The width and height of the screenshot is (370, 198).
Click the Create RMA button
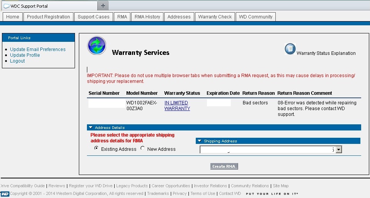point(224,166)
